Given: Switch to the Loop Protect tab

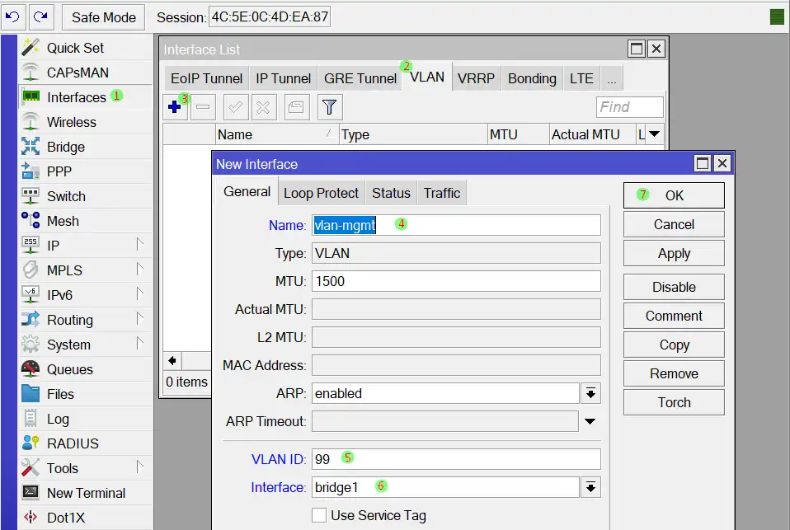Looking at the screenshot, I should [x=321, y=193].
